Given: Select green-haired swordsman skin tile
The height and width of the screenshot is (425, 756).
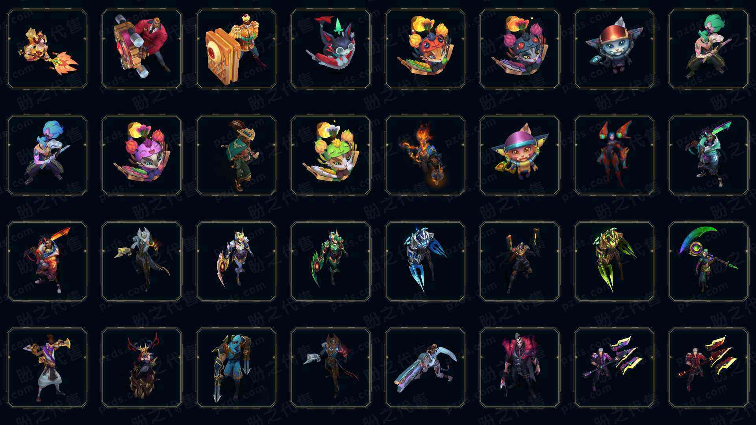Looking at the screenshot, I should coord(709,49).
